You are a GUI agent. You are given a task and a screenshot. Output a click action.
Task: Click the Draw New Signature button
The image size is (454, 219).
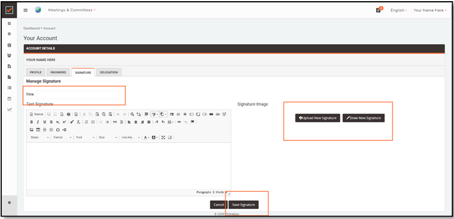click(x=364, y=118)
